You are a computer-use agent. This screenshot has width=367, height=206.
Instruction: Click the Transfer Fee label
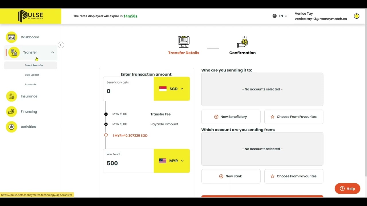161,114
